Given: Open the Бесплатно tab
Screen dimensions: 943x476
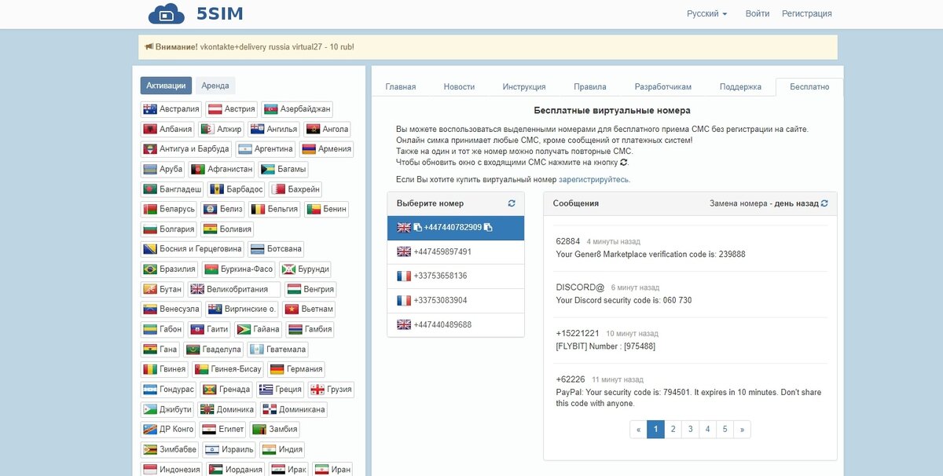Looking at the screenshot, I should (809, 87).
